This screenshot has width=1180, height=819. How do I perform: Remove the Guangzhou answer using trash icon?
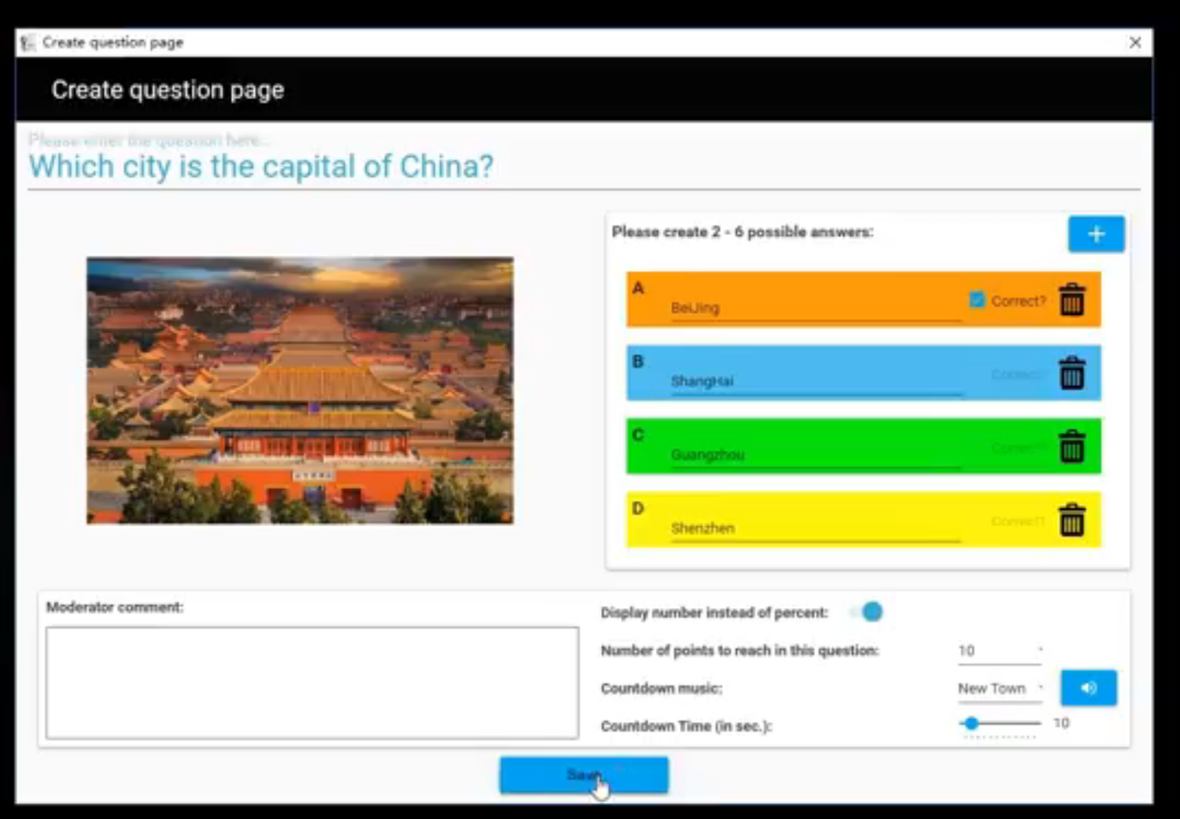coord(1071,447)
